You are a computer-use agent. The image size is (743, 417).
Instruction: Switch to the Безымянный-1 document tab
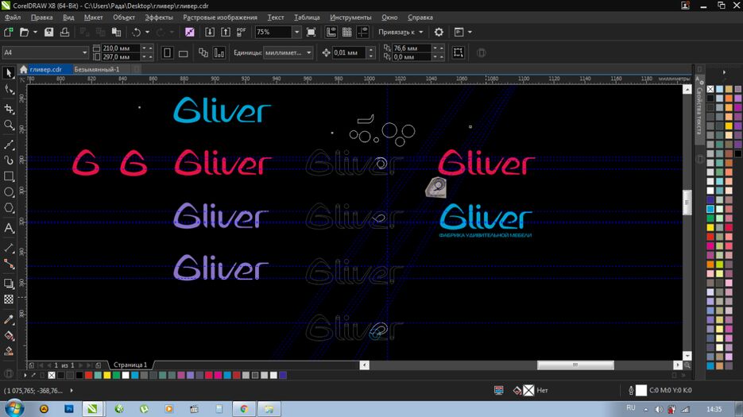97,70
